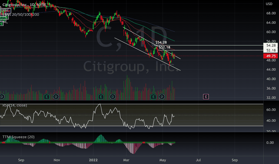Select the $54.28 text label on chart
This screenshot has width=279, height=164.
tap(161, 42)
